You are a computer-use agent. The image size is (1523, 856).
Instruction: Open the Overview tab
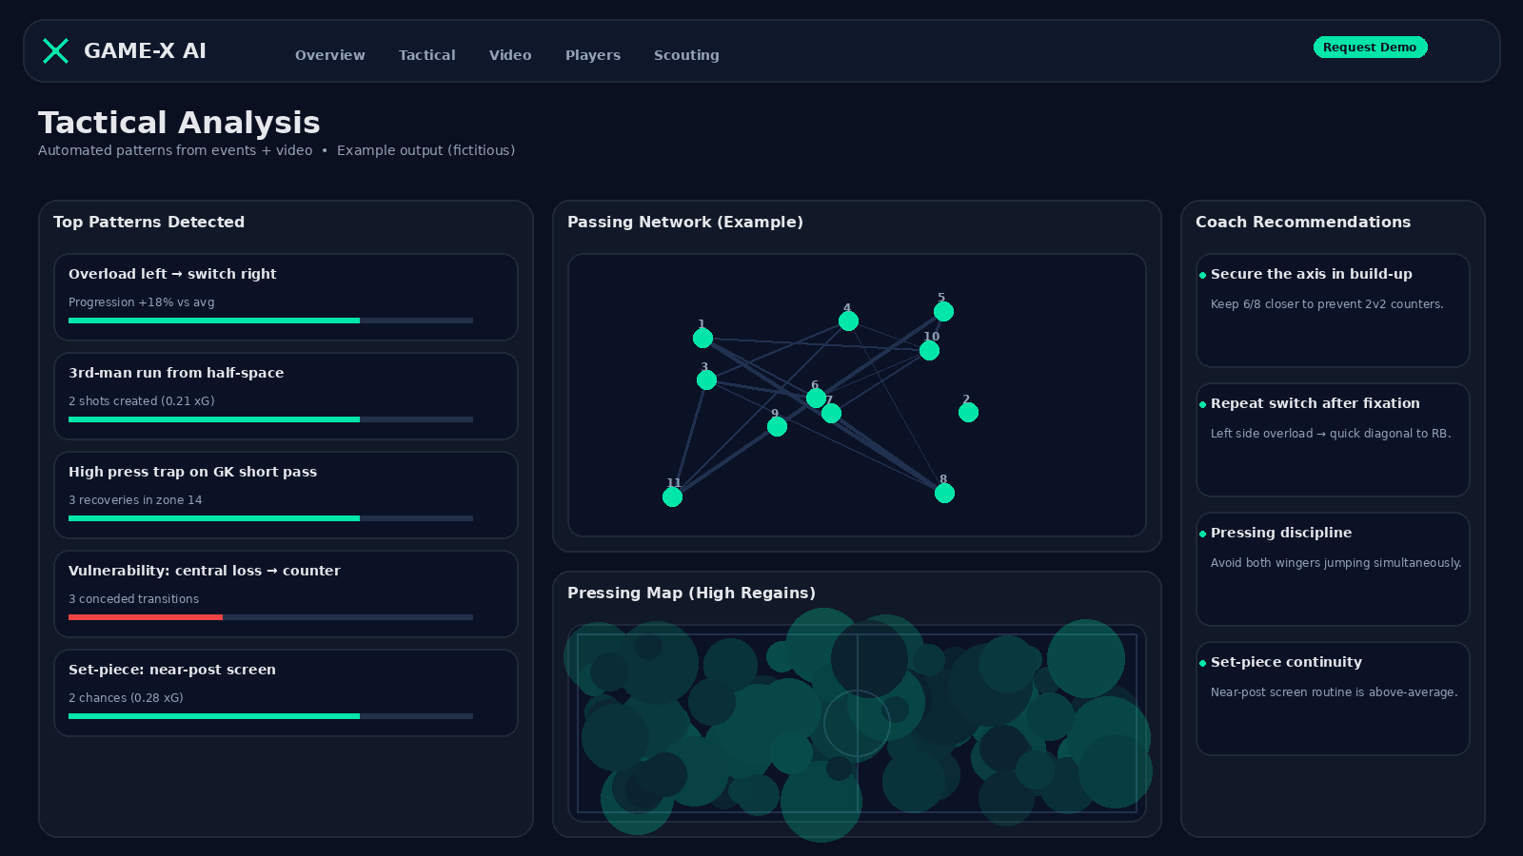click(329, 55)
